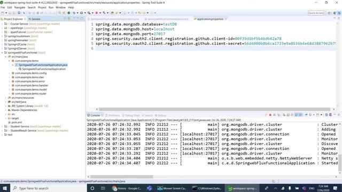342x192 pixels.
Task: Open the Display Selected Console dropdown
Action: pos(314,115)
